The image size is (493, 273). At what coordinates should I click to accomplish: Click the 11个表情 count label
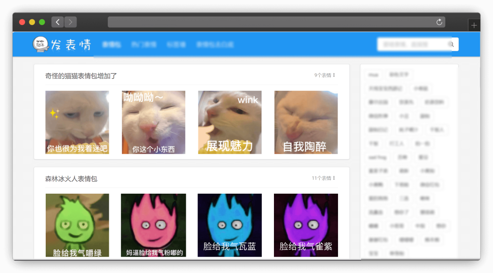coord(321,178)
